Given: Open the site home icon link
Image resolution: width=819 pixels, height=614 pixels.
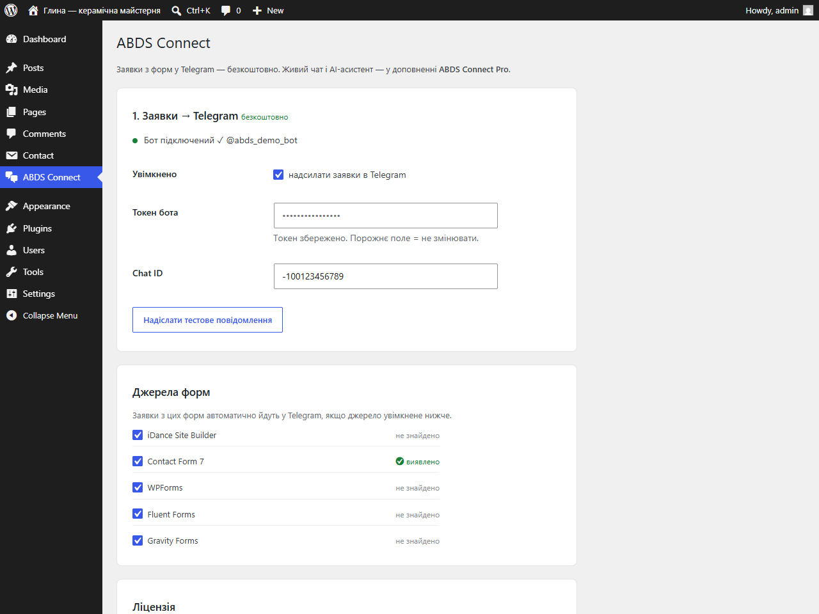Looking at the screenshot, I should (x=33, y=10).
